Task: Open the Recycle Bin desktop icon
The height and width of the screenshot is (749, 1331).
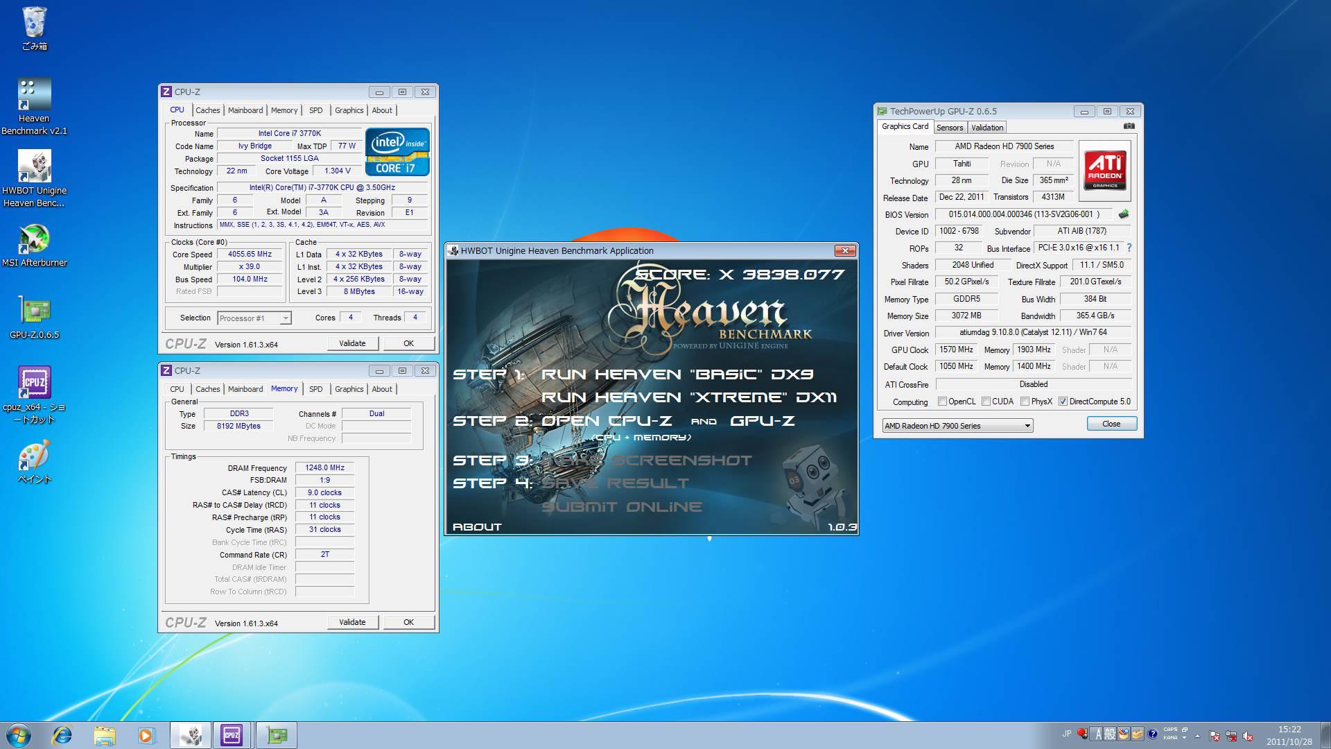Action: click(34, 28)
